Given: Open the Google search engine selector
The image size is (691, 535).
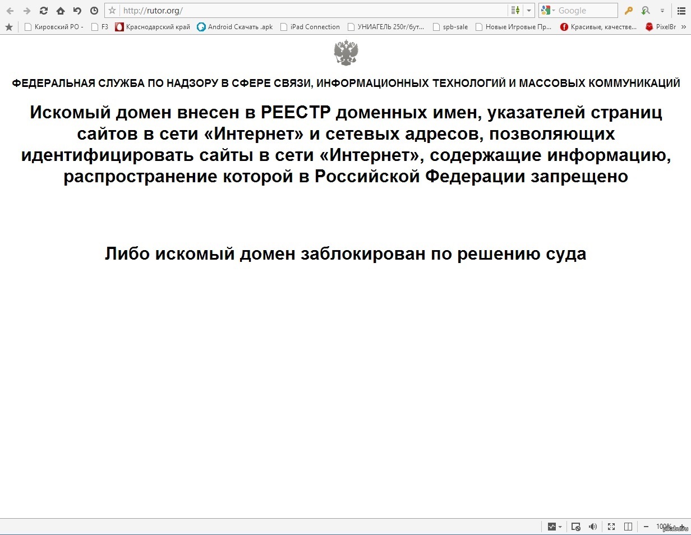Looking at the screenshot, I should pos(547,11).
